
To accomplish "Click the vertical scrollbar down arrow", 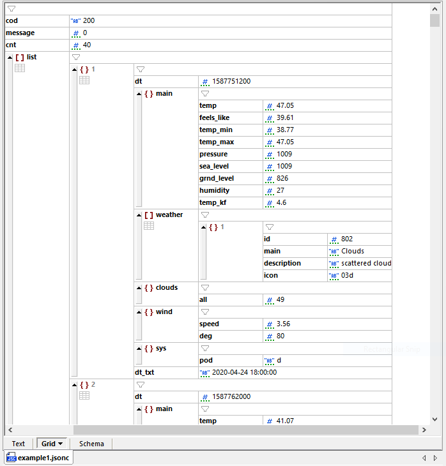I will pos(435,419).
